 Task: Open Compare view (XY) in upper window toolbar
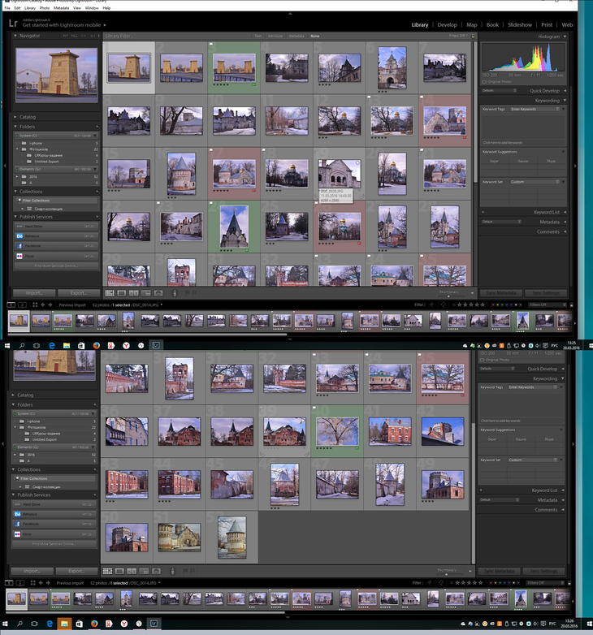(134, 293)
